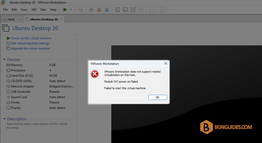The image size is (262, 143).
Task: Click the Sound Card speaker icon
Action: point(8,97)
